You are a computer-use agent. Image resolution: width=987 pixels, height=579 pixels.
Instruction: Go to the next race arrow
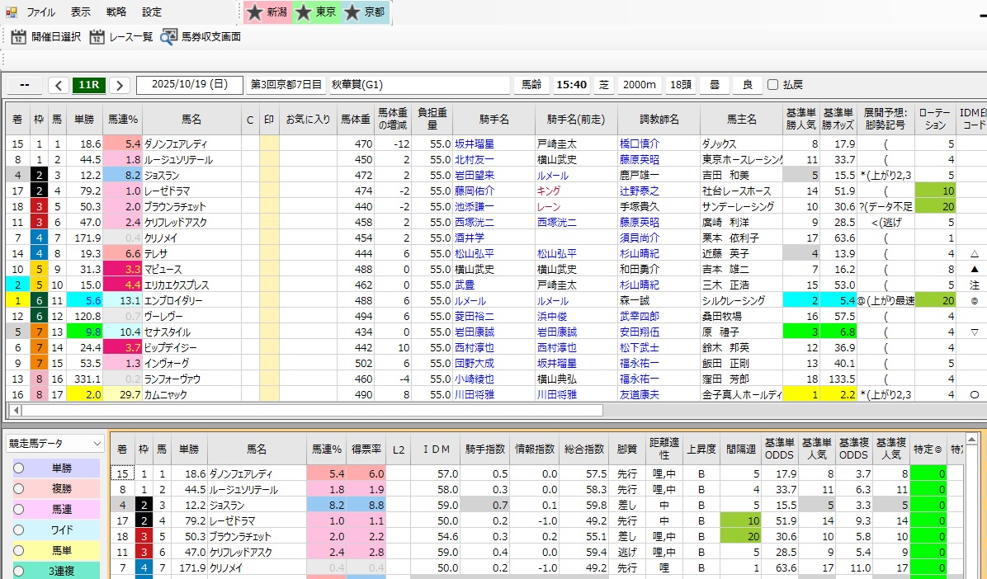click(x=120, y=85)
